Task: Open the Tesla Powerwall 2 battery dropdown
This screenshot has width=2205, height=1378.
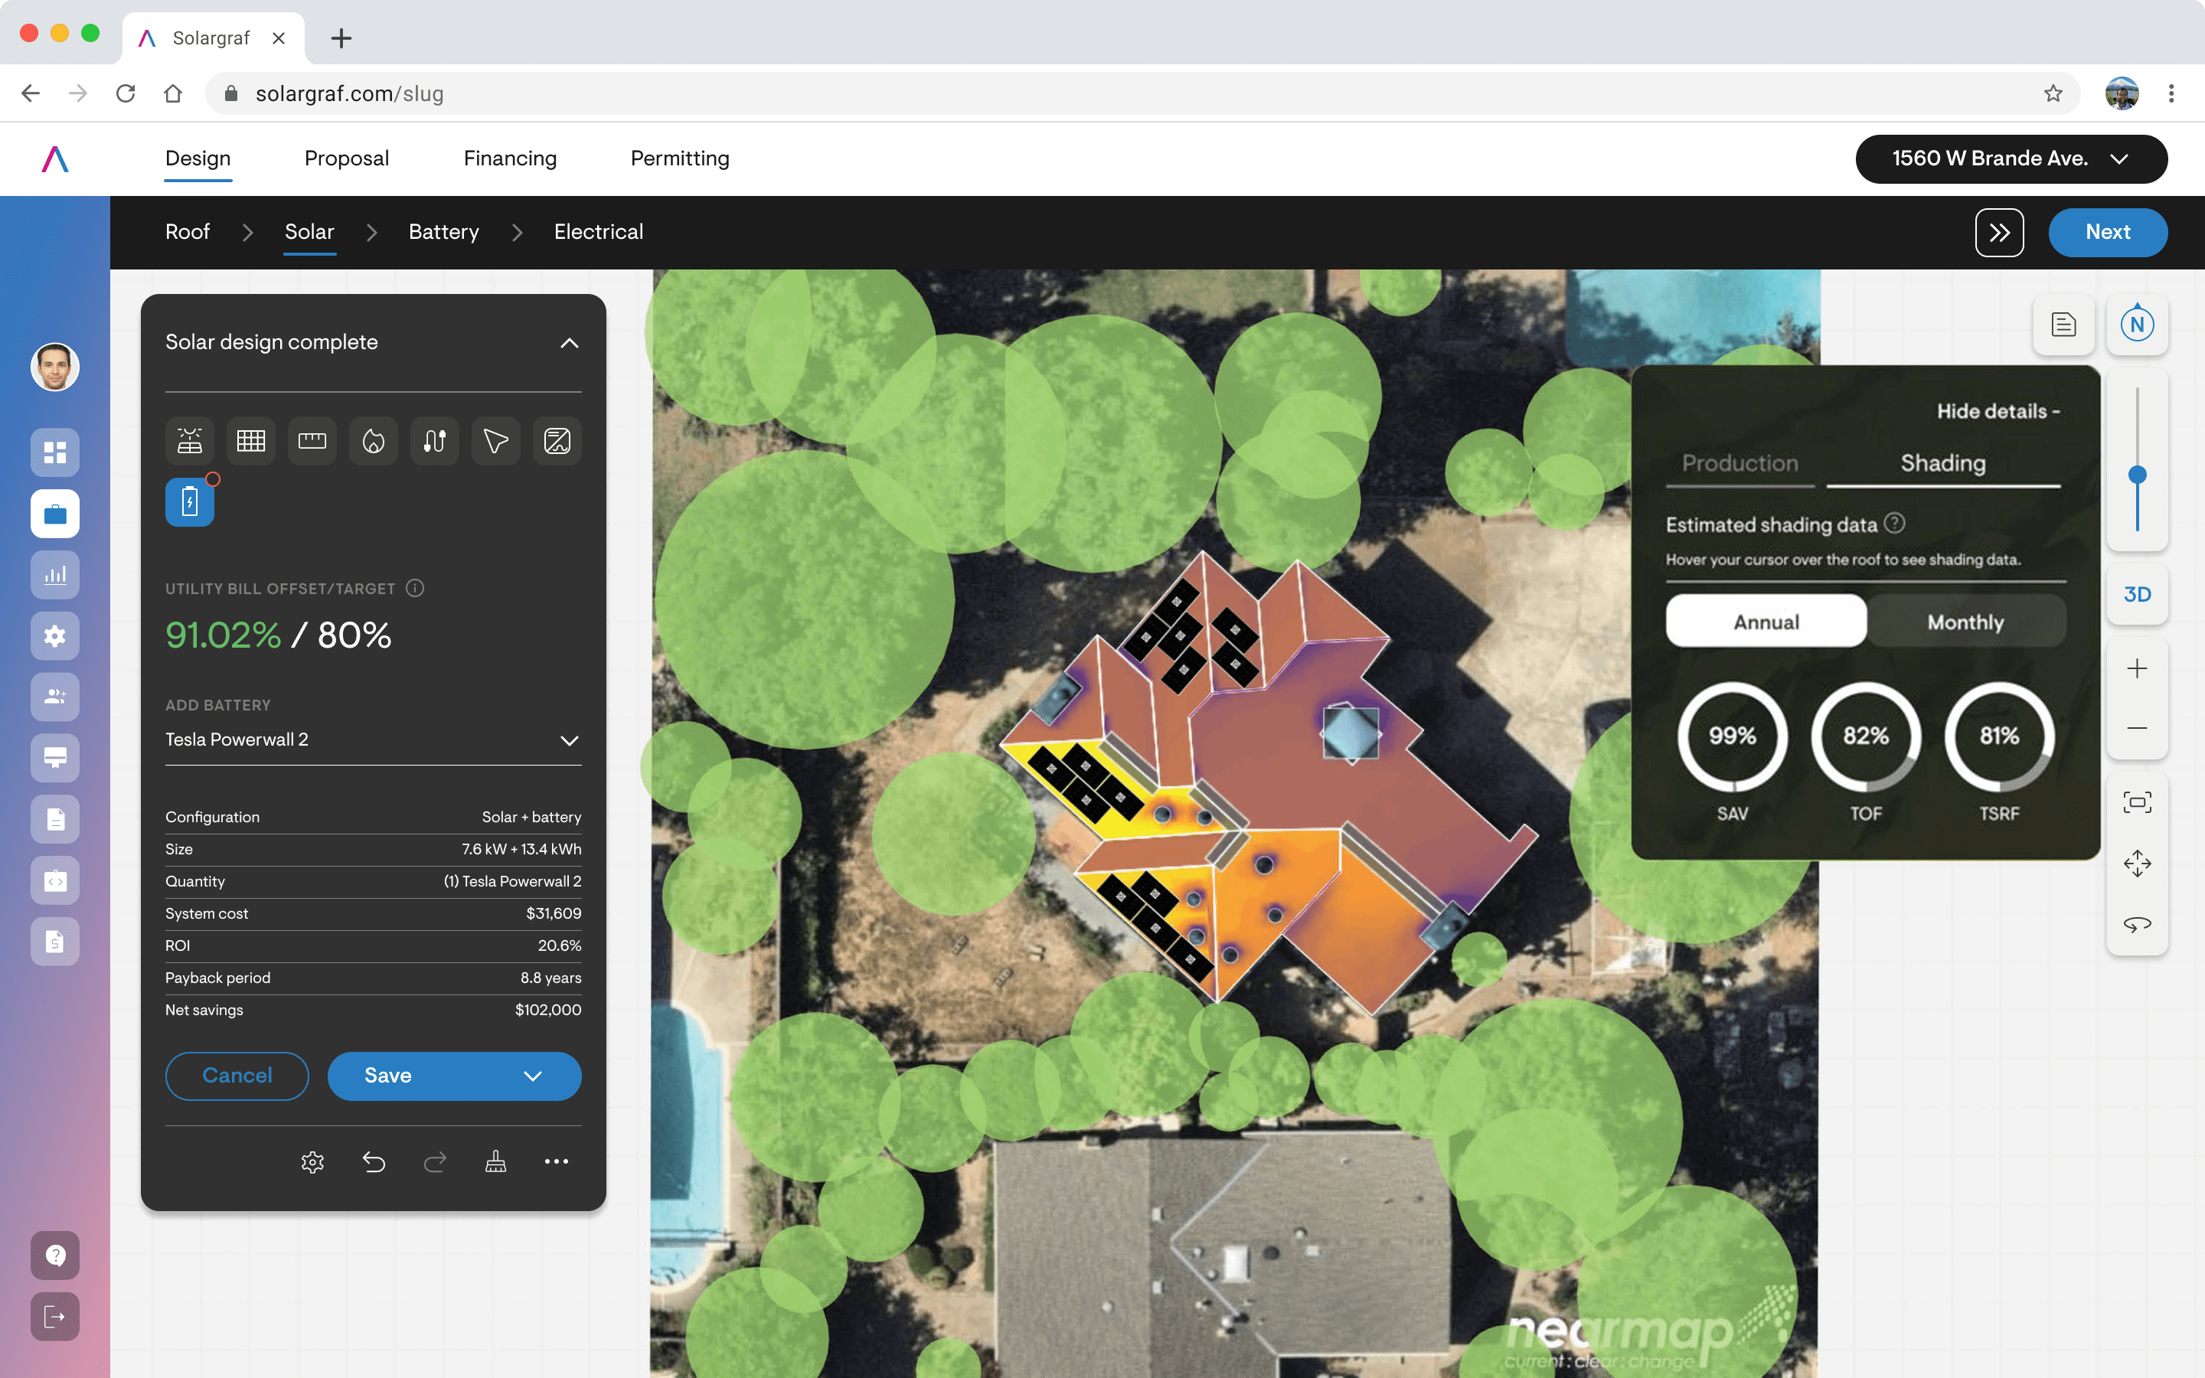Action: (x=373, y=740)
